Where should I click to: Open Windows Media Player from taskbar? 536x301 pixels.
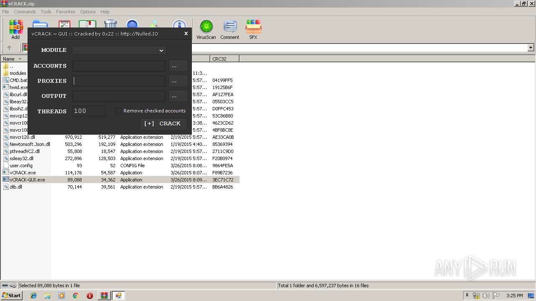click(62, 296)
